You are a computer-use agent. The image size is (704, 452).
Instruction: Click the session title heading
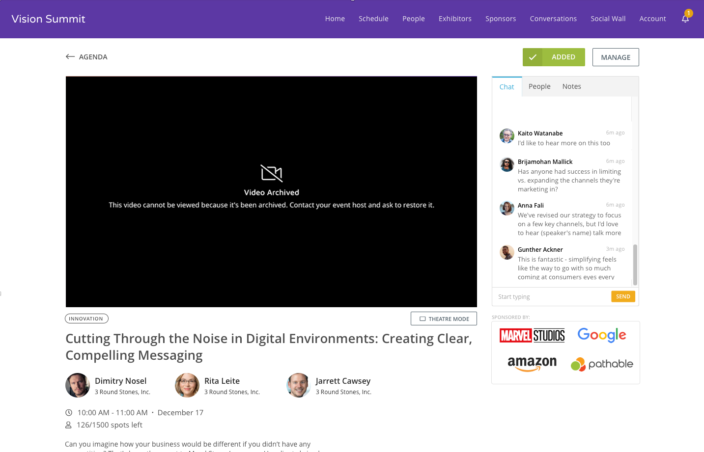pyautogui.click(x=269, y=346)
